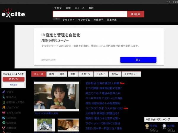Open second-ranked horoscope sign with 98点
The width and height of the screenshot is (178, 133).
(x=171, y=126)
